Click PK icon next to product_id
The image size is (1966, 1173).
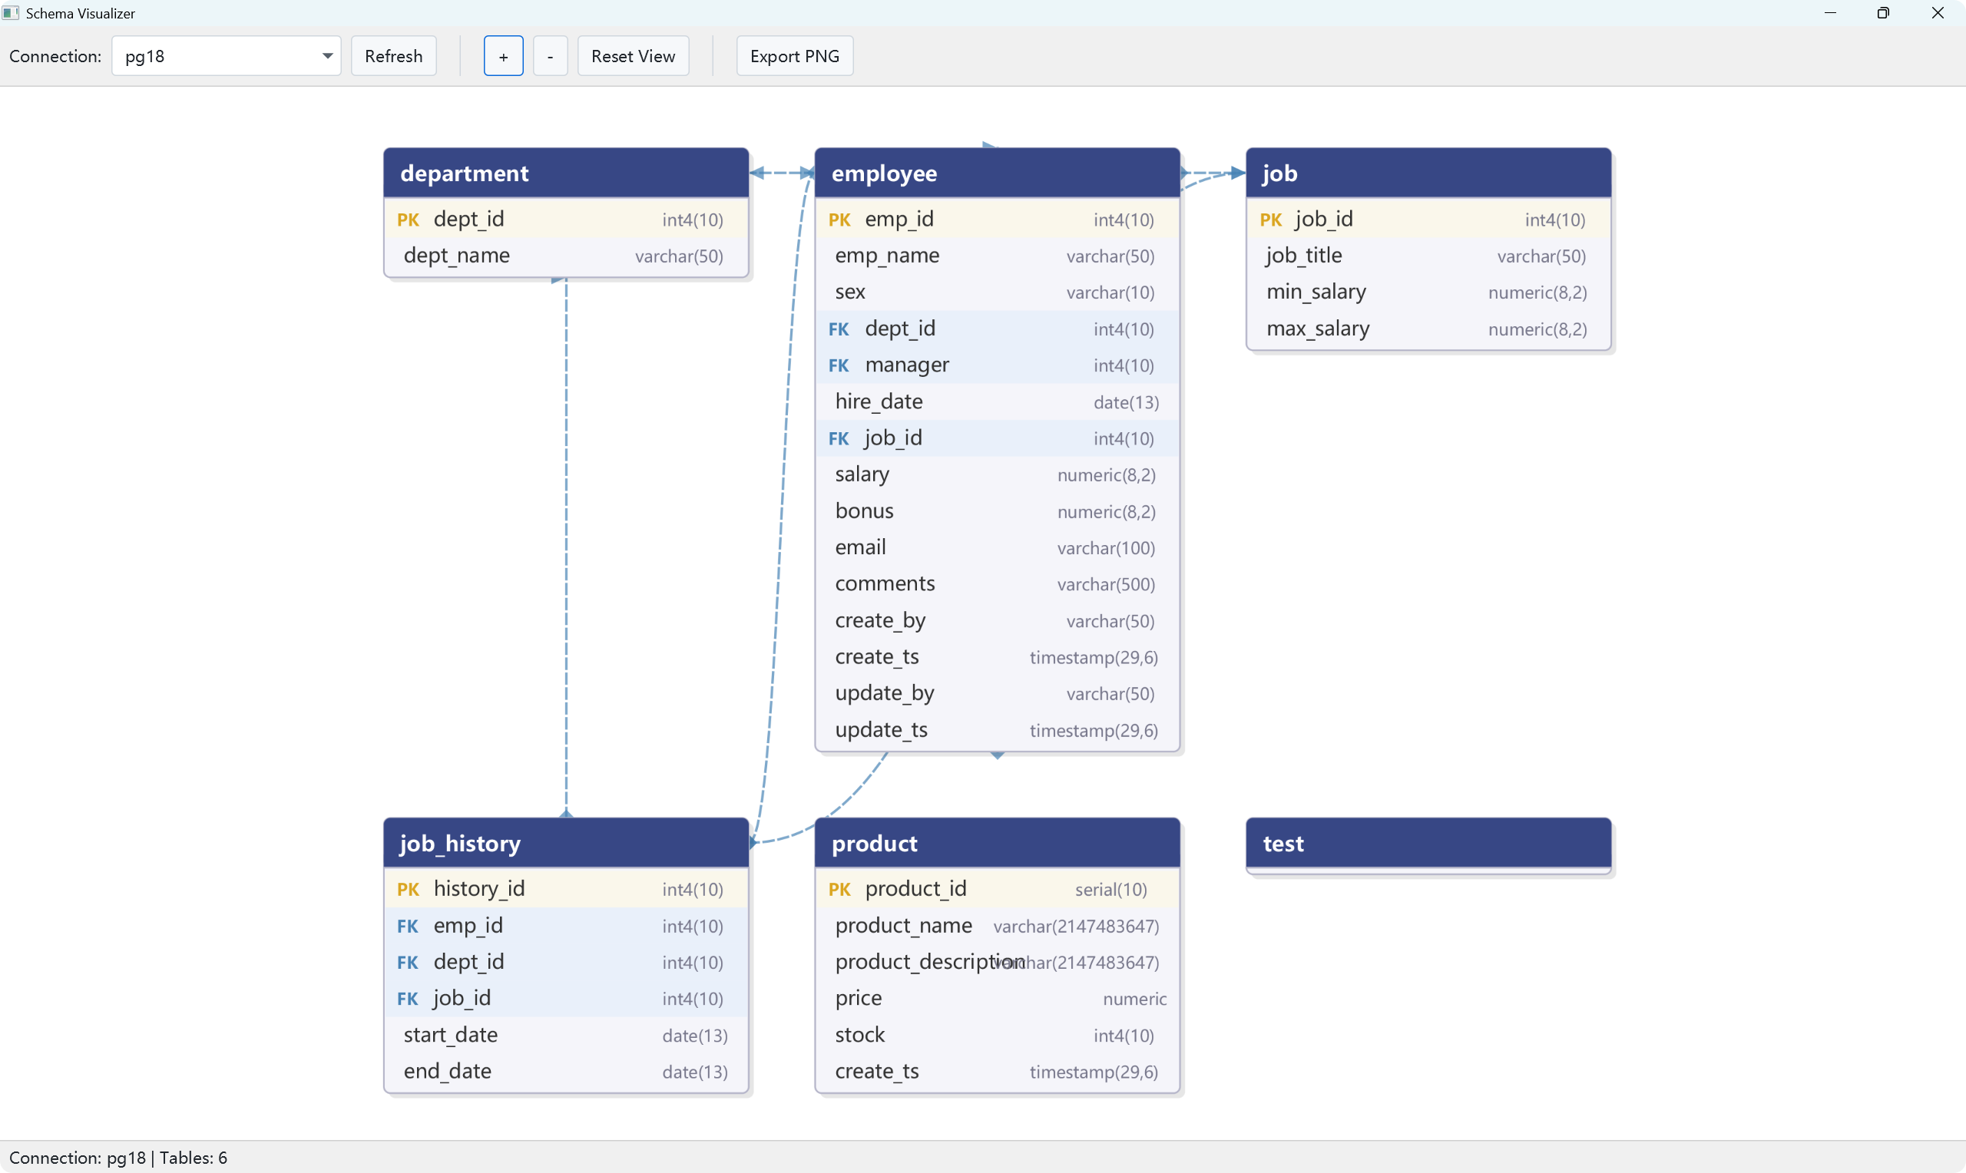coord(839,889)
